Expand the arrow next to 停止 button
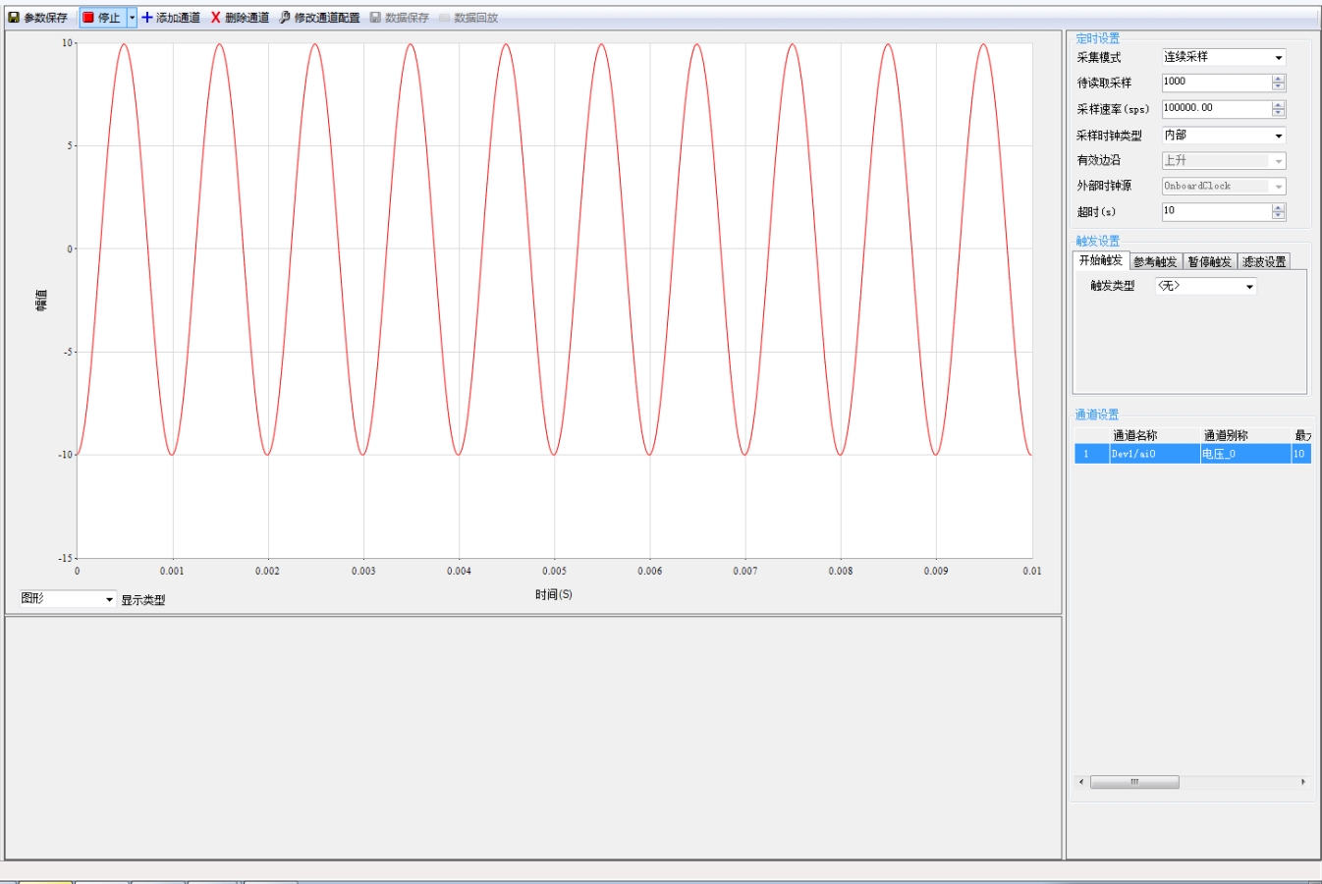The image size is (1322, 884). (x=132, y=18)
